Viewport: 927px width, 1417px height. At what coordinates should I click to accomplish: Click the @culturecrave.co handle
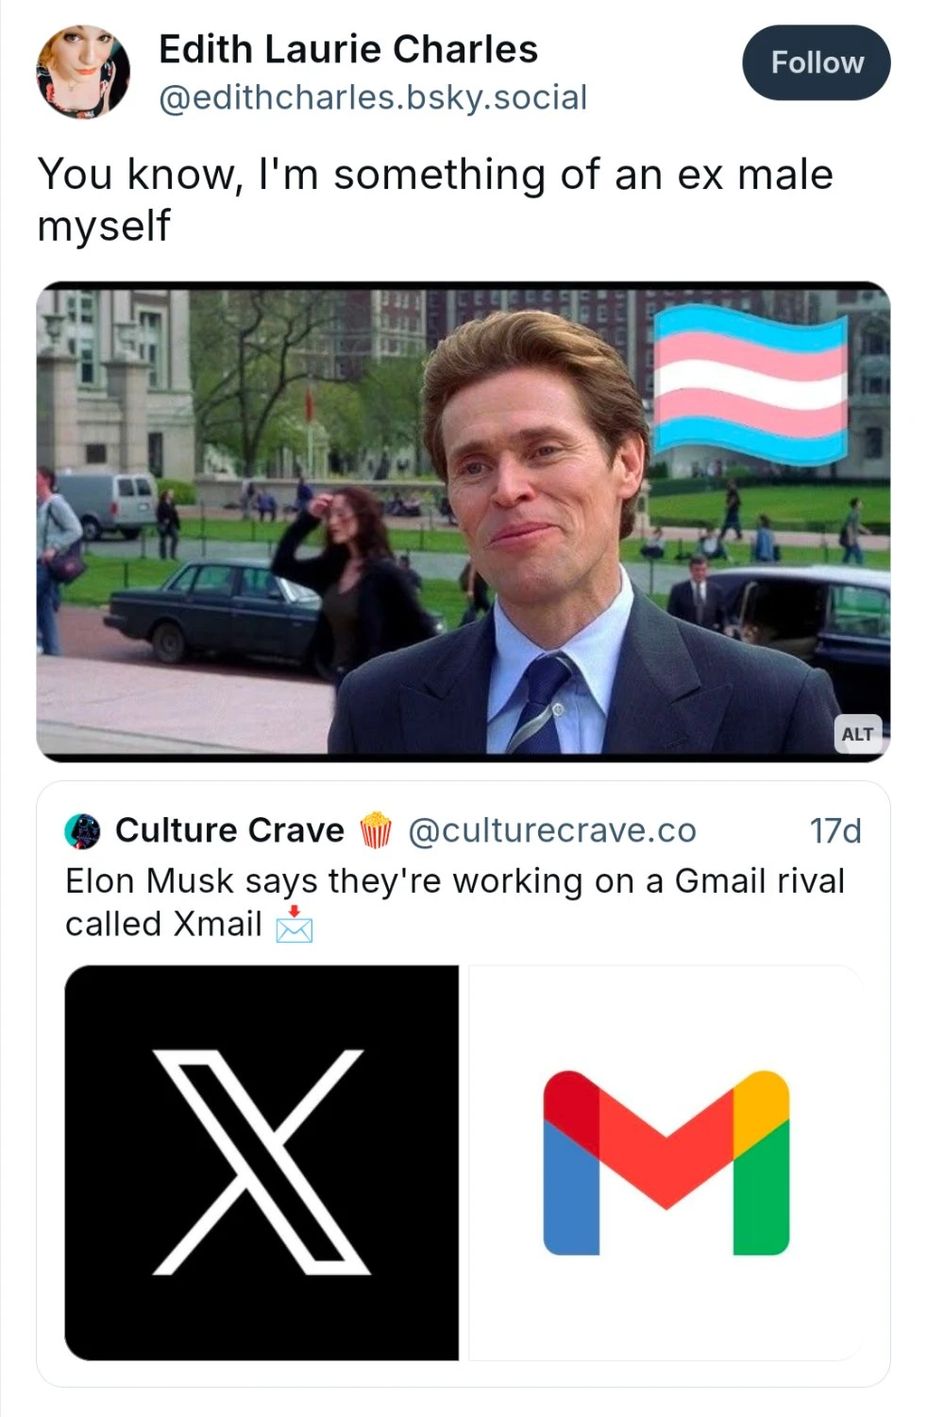pos(551,830)
